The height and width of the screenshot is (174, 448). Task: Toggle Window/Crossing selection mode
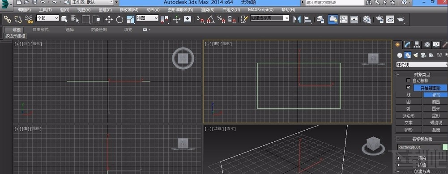(96, 19)
